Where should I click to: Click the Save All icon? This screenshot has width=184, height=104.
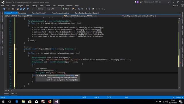coord(24,9)
